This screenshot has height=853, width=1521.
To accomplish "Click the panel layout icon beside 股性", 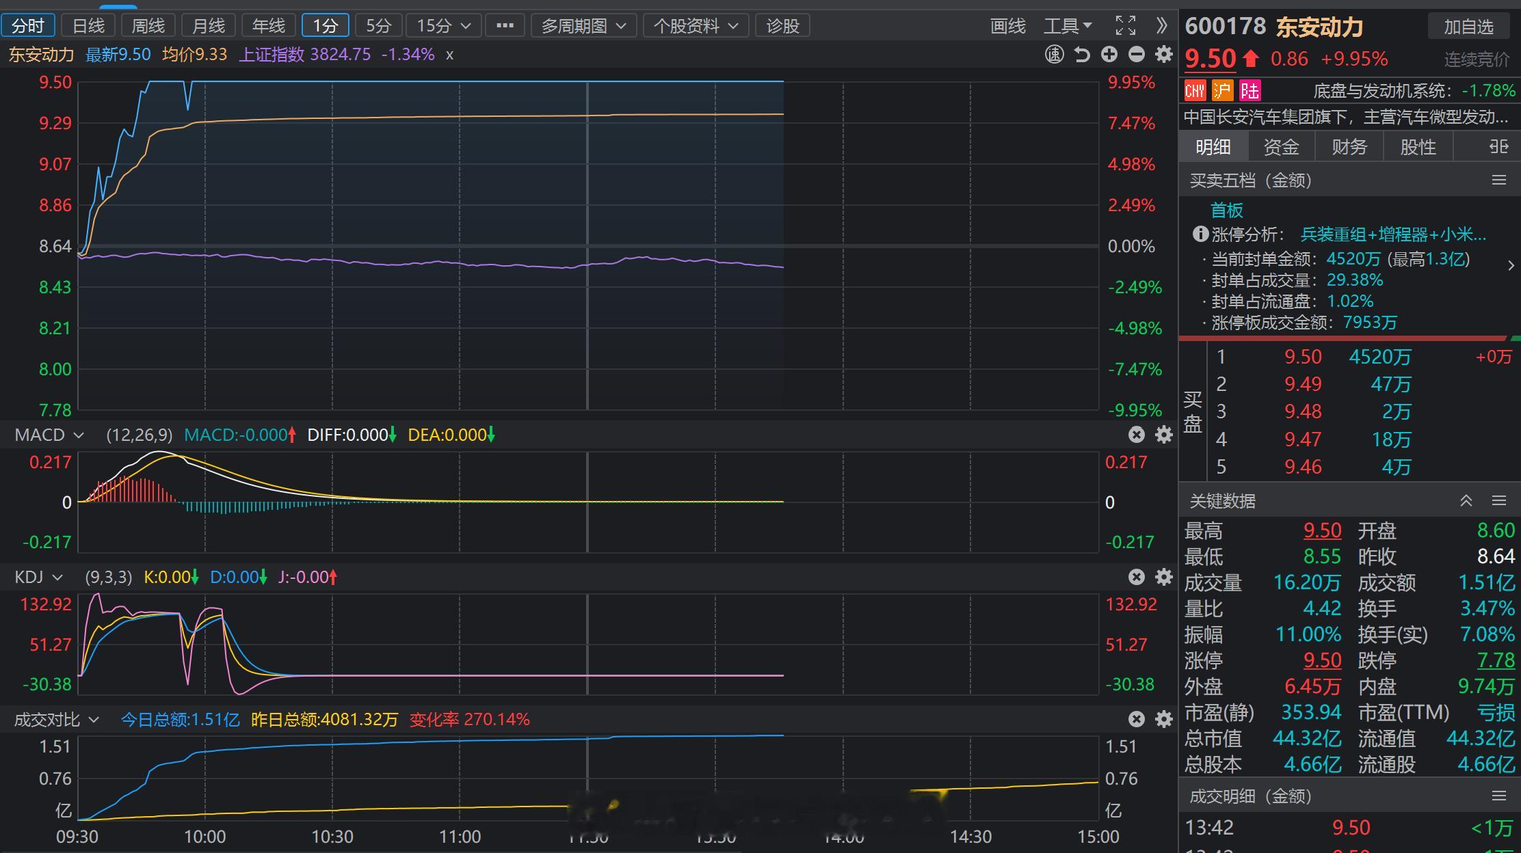I will click(1499, 147).
